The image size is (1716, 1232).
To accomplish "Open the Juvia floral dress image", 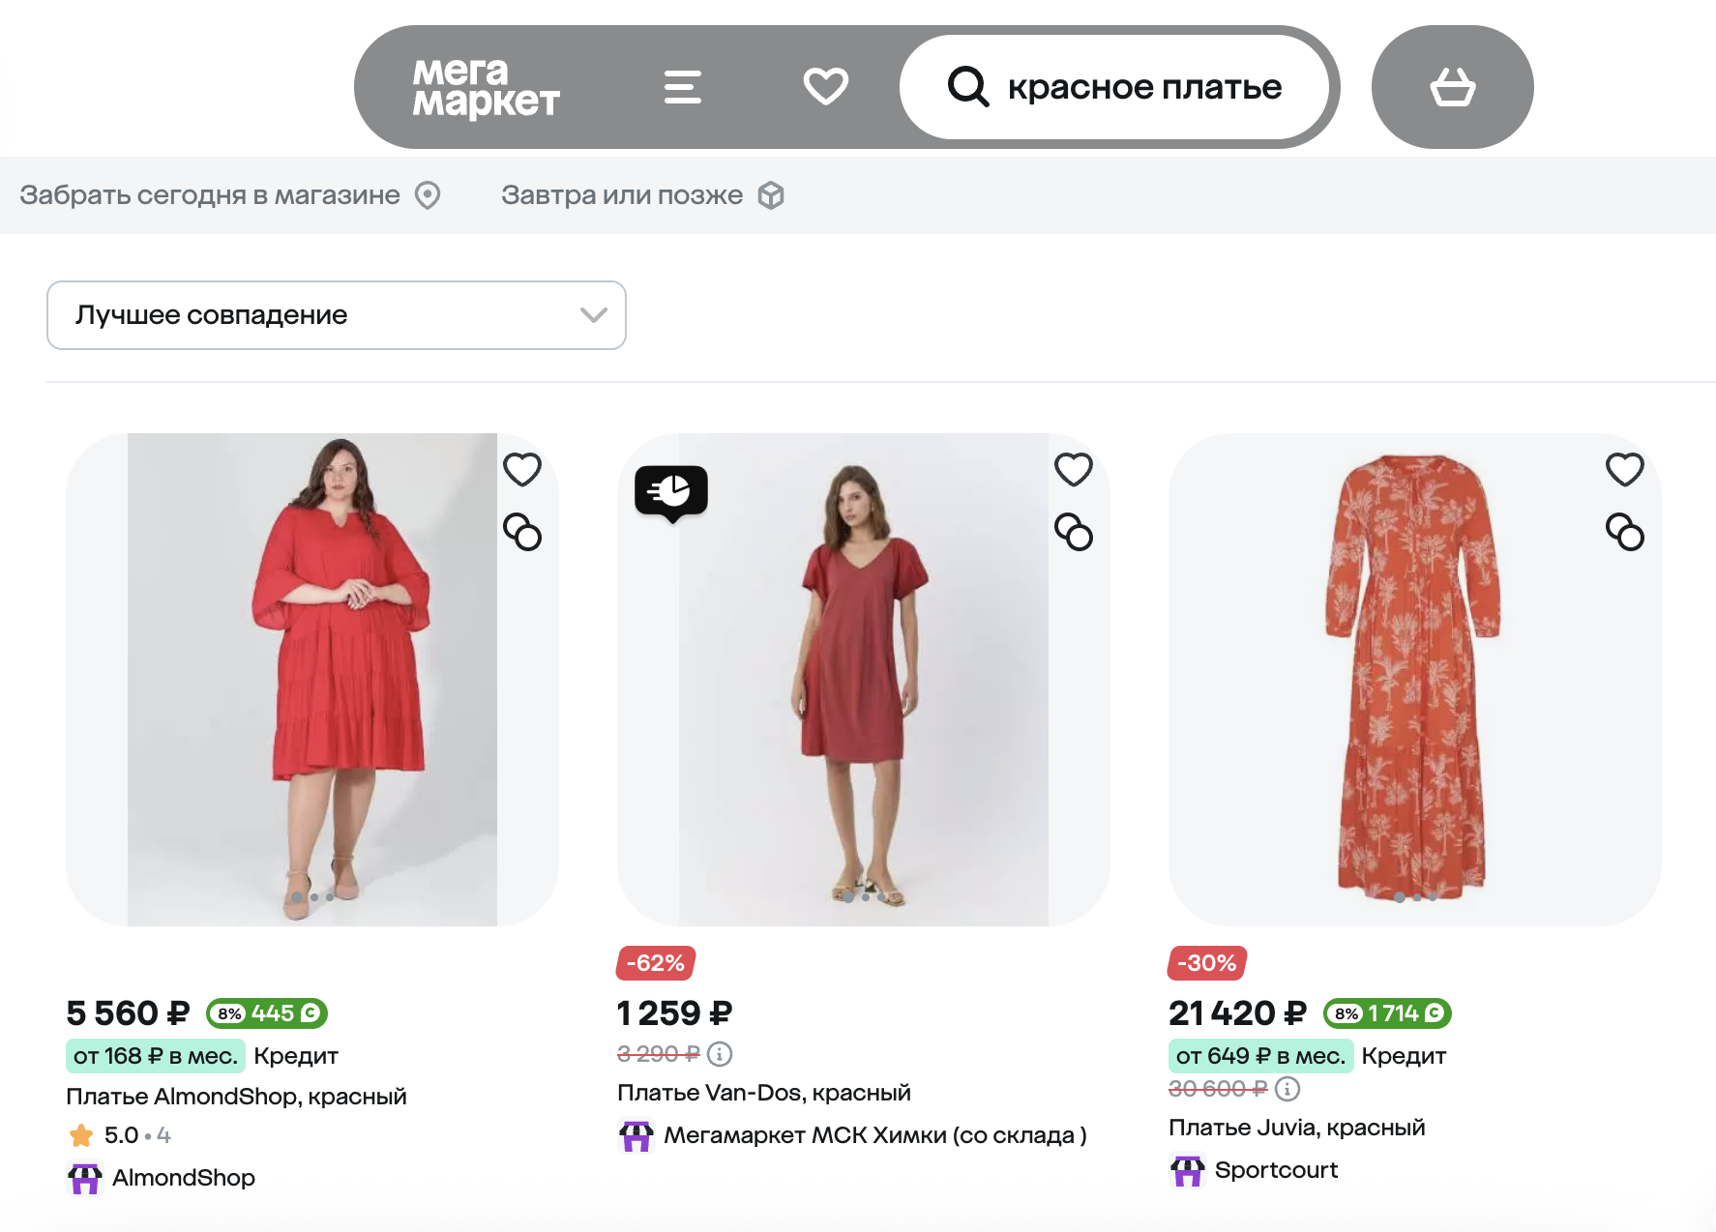I will point(1414,679).
